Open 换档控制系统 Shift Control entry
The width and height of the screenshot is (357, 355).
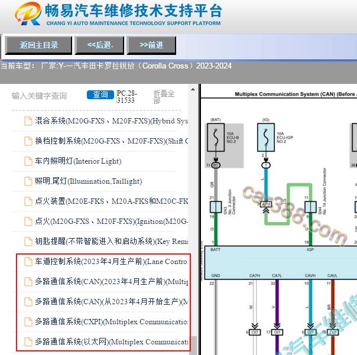point(111,141)
